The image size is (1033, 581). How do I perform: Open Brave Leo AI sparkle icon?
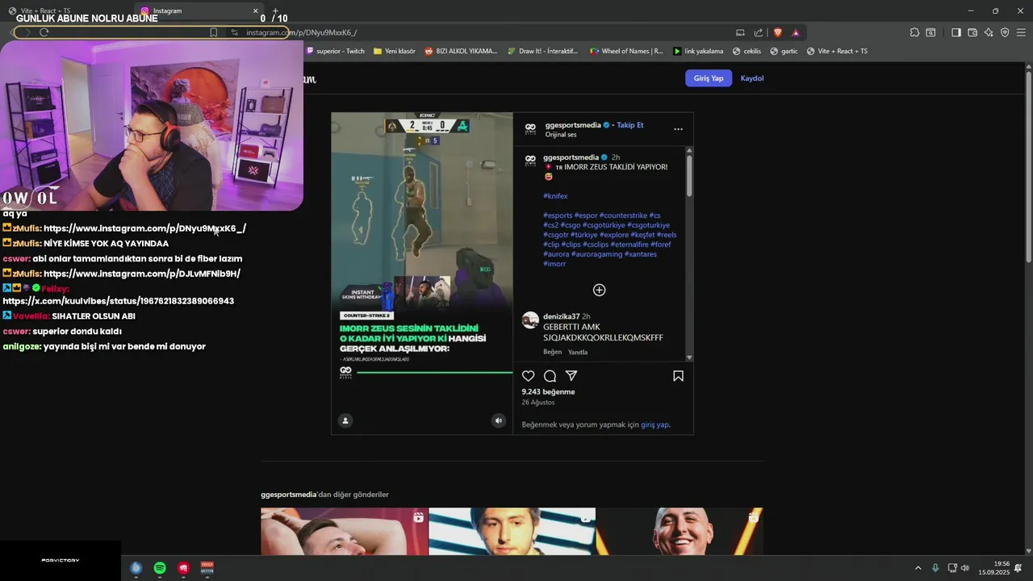pyautogui.click(x=989, y=32)
